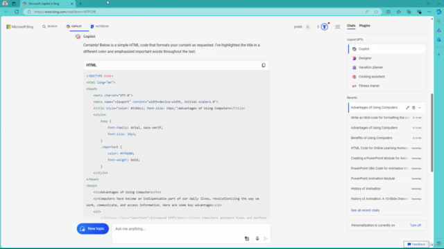Start a New topic

(x=92, y=229)
